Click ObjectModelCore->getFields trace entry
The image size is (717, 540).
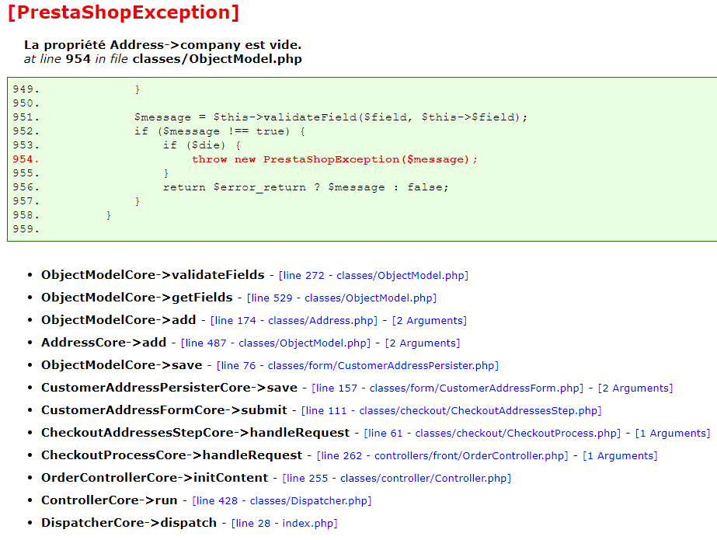coord(137,298)
